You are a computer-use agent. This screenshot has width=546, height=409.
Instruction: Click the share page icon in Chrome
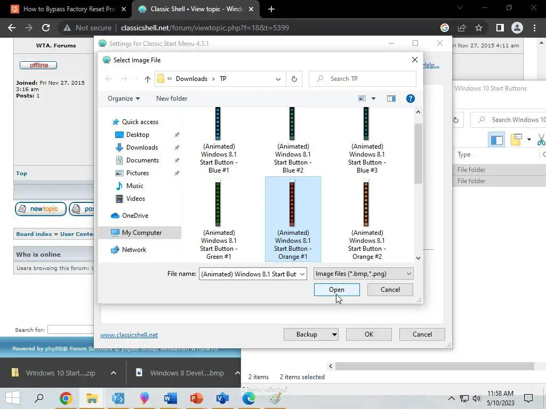pos(462,28)
